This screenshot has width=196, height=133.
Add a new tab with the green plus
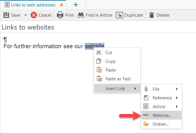[76, 5]
